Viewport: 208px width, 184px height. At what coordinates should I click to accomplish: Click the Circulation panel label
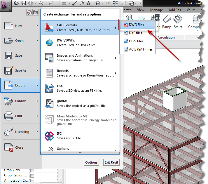tap(166, 37)
